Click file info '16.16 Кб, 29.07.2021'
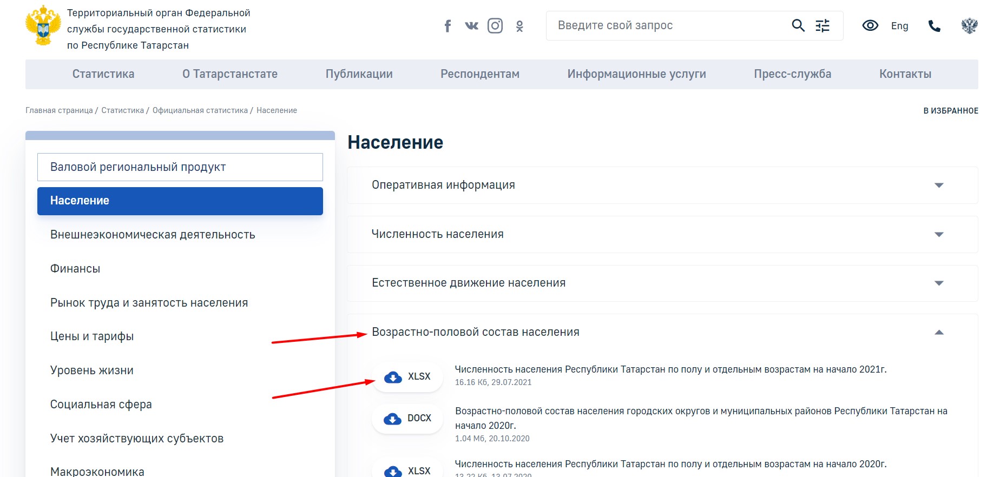The image size is (1000, 477). tap(493, 382)
